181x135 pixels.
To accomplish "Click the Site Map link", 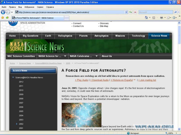I will point(104,26).
